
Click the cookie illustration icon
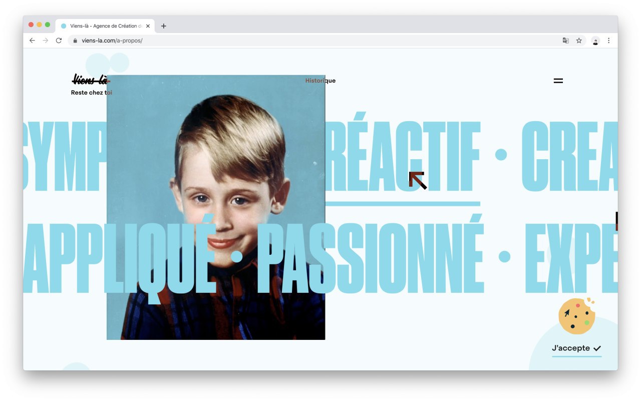pos(577,316)
